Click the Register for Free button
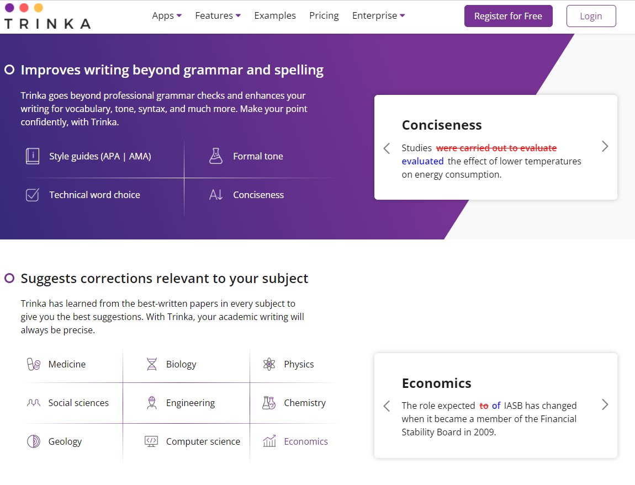 click(x=508, y=16)
